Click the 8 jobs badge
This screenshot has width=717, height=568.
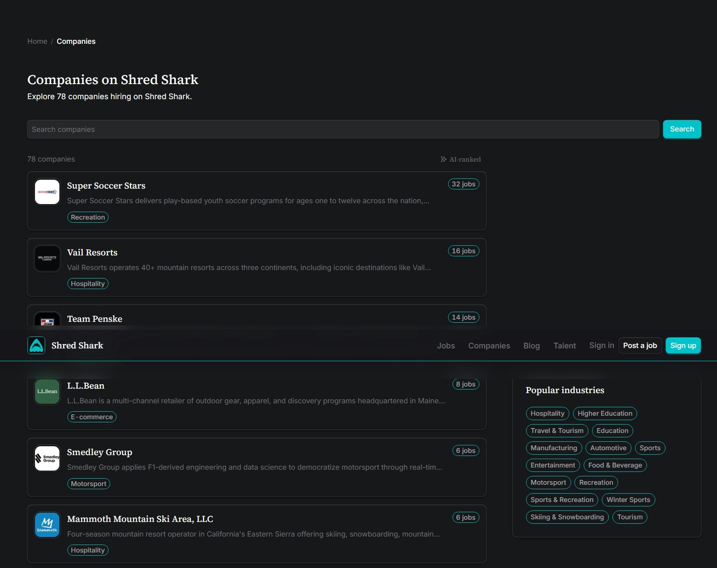tap(466, 384)
